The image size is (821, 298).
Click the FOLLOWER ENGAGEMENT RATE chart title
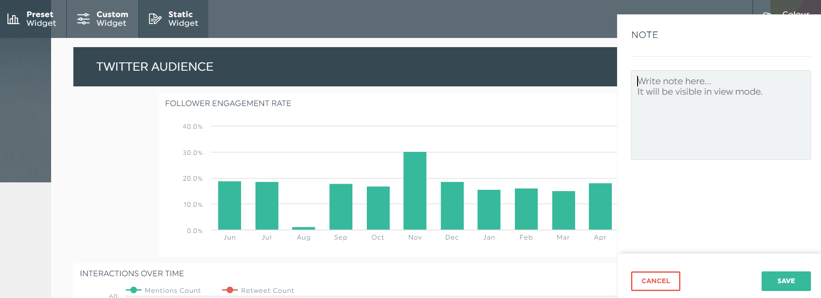coord(228,103)
